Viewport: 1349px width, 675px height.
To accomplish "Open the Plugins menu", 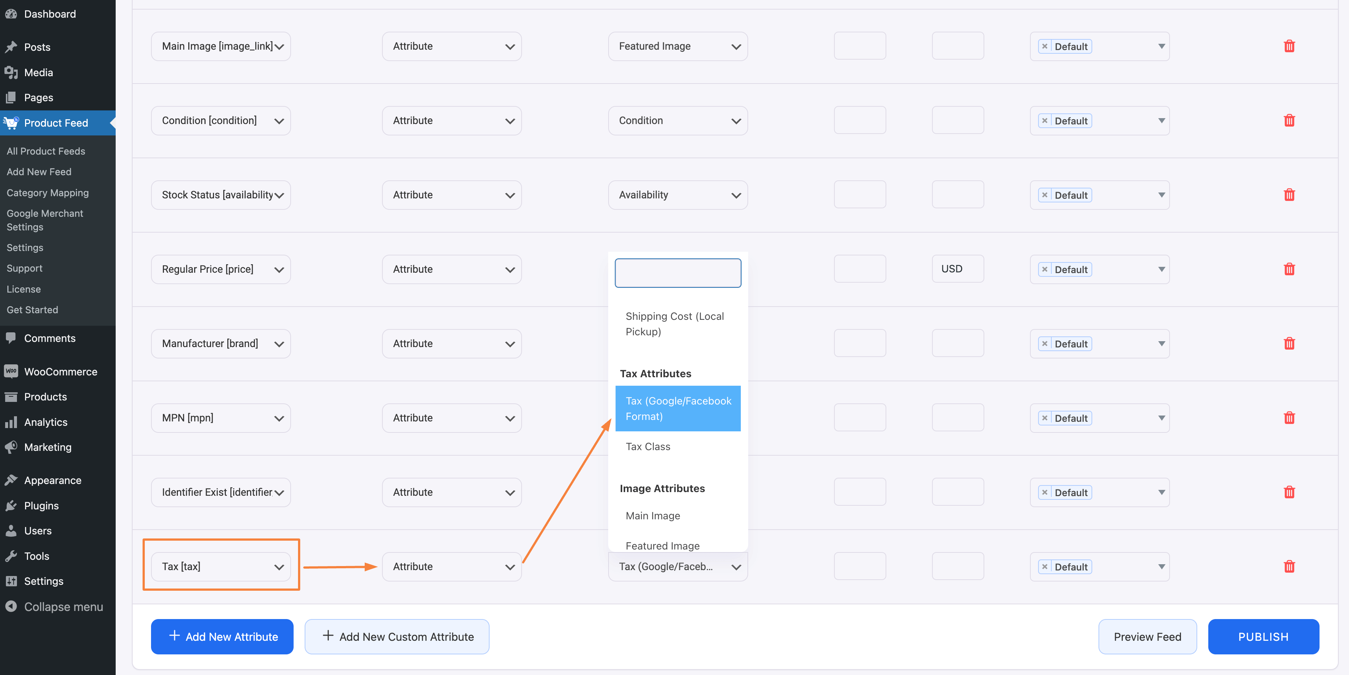I will [x=57, y=505].
